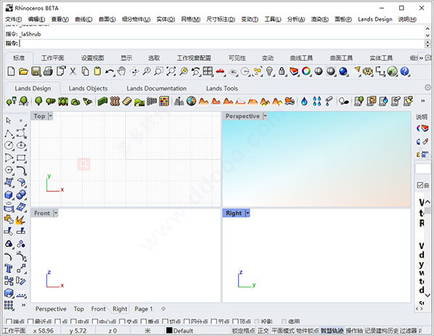The height and width of the screenshot is (336, 434).
Task: Toggle 智慧轨迹 in the status bar
Action: point(332,330)
